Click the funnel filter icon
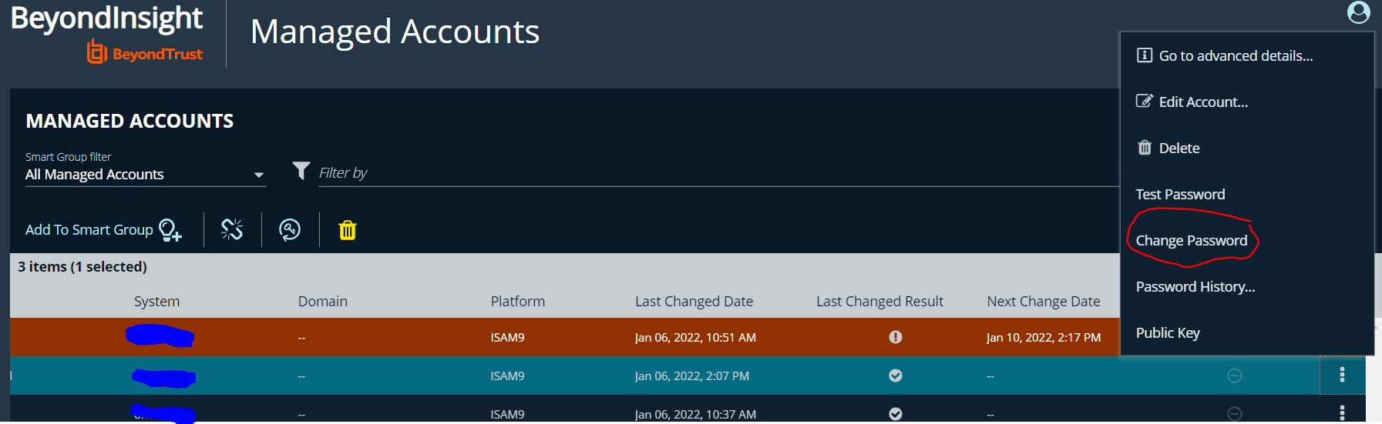Viewport: 1382px width, 424px height. (301, 171)
